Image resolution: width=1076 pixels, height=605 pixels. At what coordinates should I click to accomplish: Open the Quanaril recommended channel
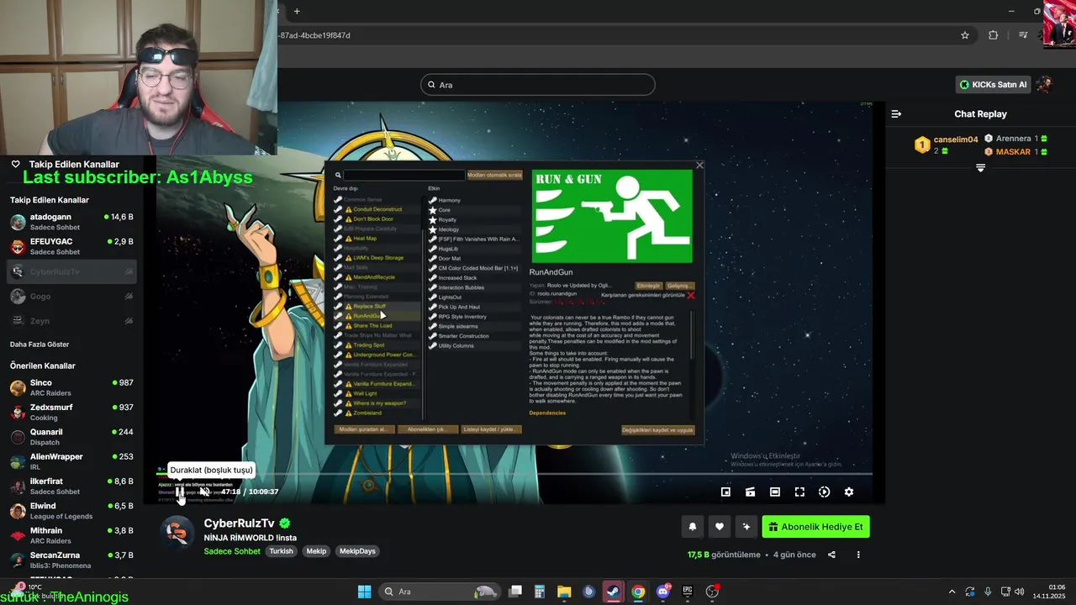[71, 437]
